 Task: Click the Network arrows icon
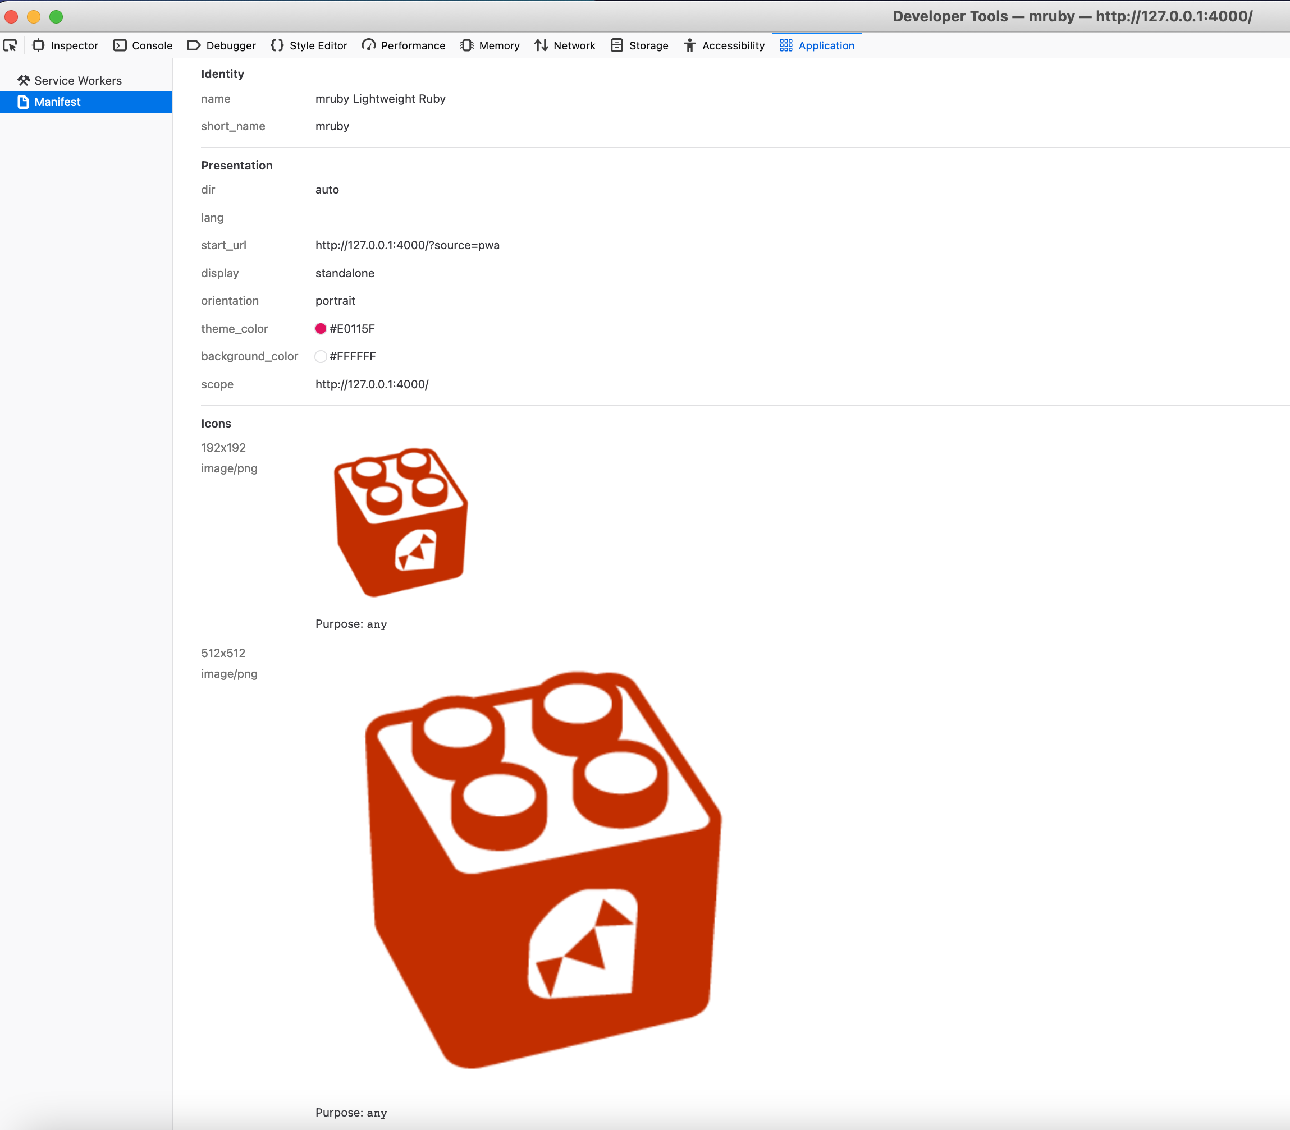(x=541, y=45)
